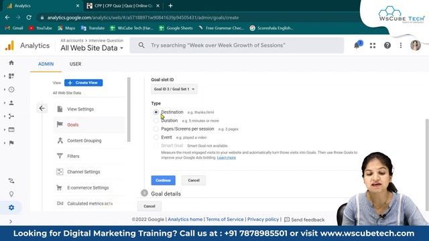The height and width of the screenshot is (241, 429).
Task: Click the Create View button
Action: coord(83,82)
